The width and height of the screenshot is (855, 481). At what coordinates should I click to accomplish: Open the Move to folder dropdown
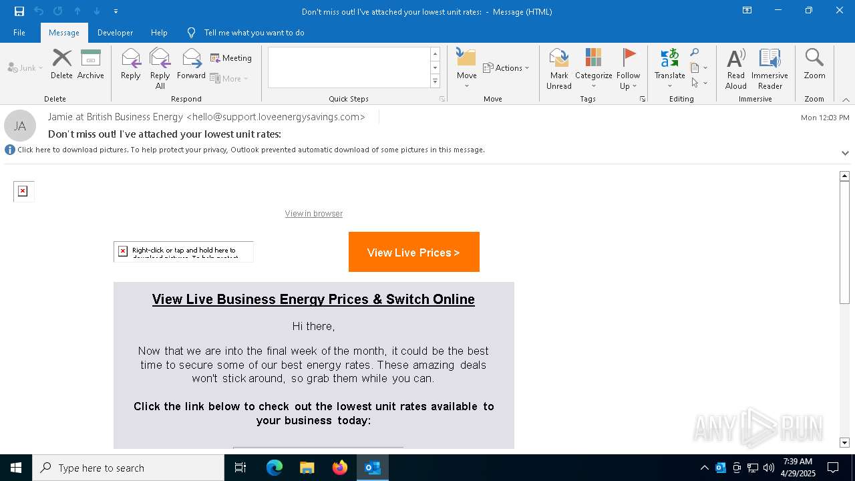point(467,68)
